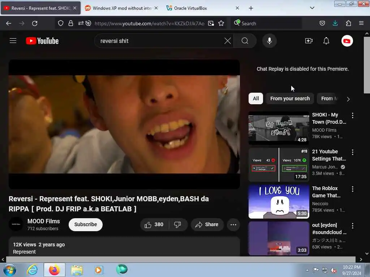
Task: Open MOOD Films channel name link
Action: pos(44,221)
